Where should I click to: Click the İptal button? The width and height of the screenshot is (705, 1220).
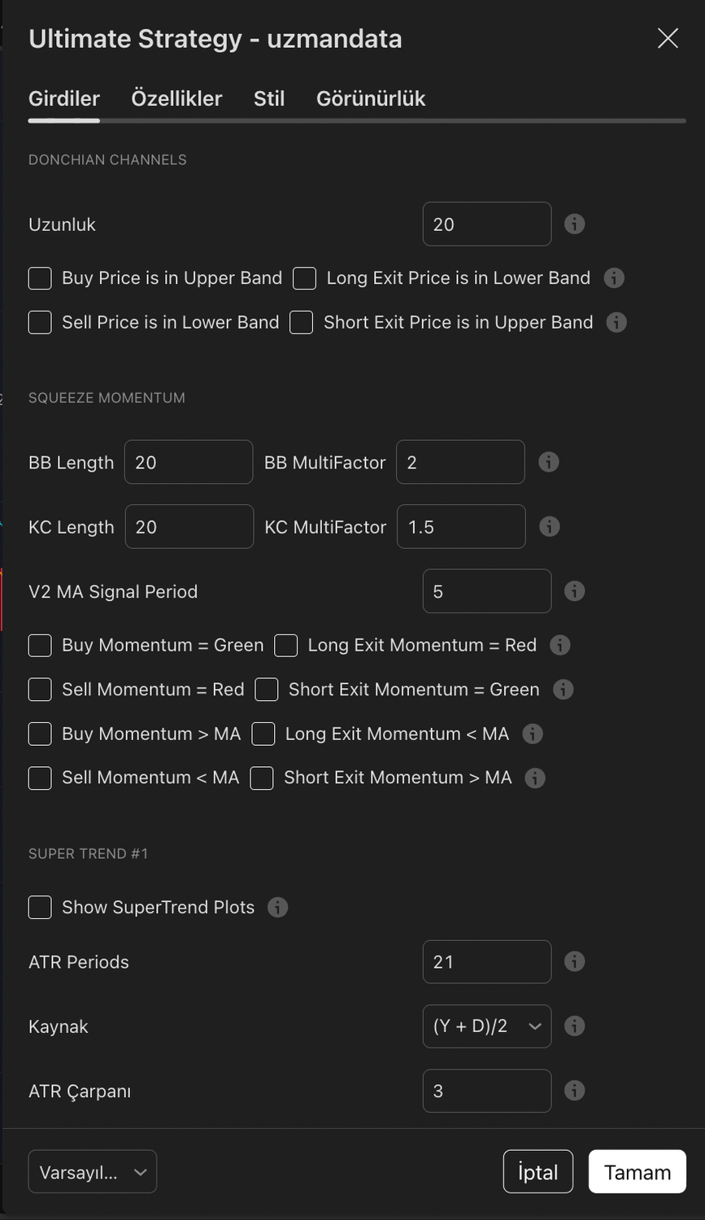[x=537, y=1172]
